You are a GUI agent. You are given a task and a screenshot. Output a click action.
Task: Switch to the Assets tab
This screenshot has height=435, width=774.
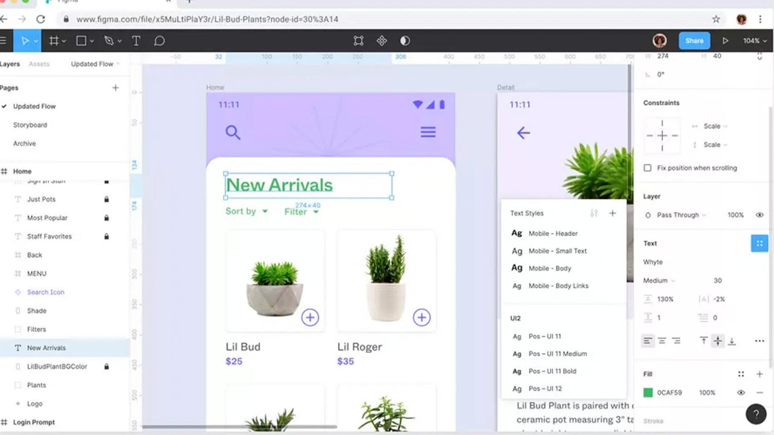pyautogui.click(x=39, y=64)
